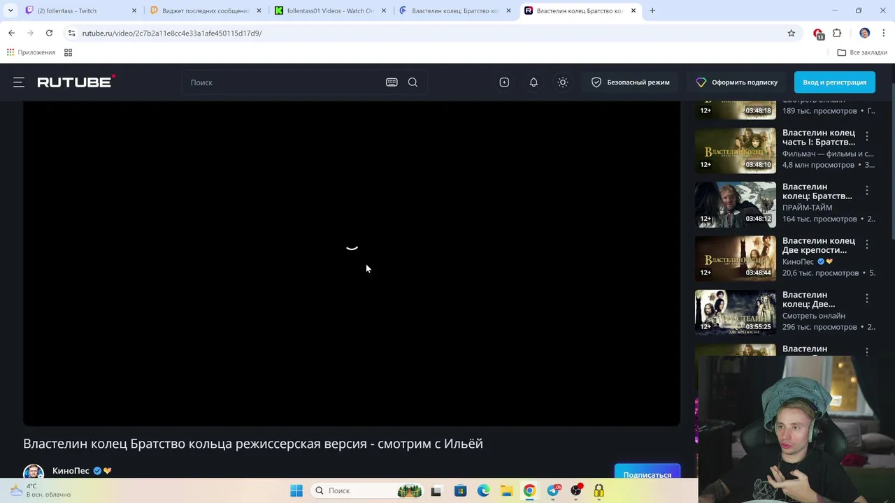
Task: Open Telegram from taskbar
Action: coord(553,490)
